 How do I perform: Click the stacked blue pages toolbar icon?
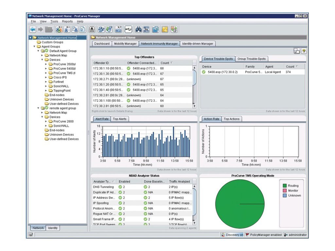tap(101, 29)
